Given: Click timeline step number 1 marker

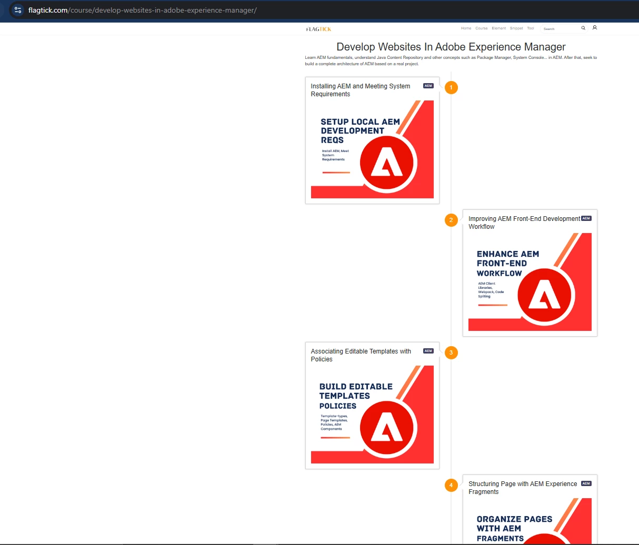Looking at the screenshot, I should click(451, 87).
